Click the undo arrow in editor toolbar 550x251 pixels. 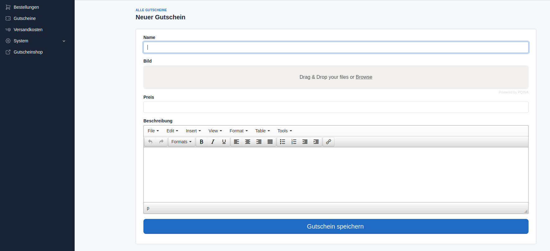150,142
